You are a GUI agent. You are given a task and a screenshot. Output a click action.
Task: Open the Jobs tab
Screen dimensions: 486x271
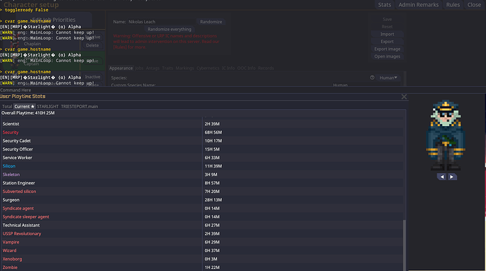coord(139,68)
